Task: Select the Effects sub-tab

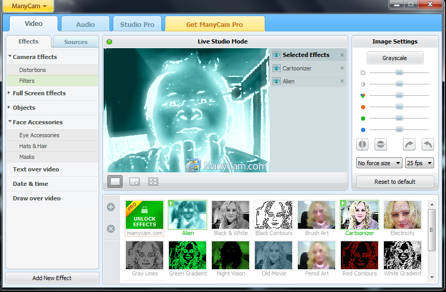Action: [x=28, y=41]
